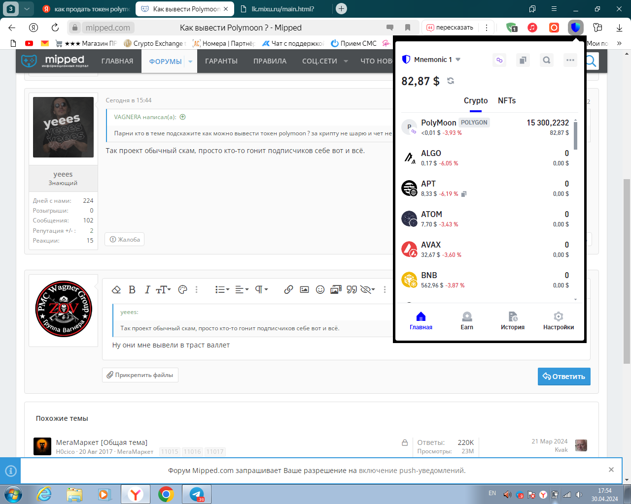This screenshot has width=631, height=504.
Task: Open the font size dropdown in editor
Action: coord(163,289)
